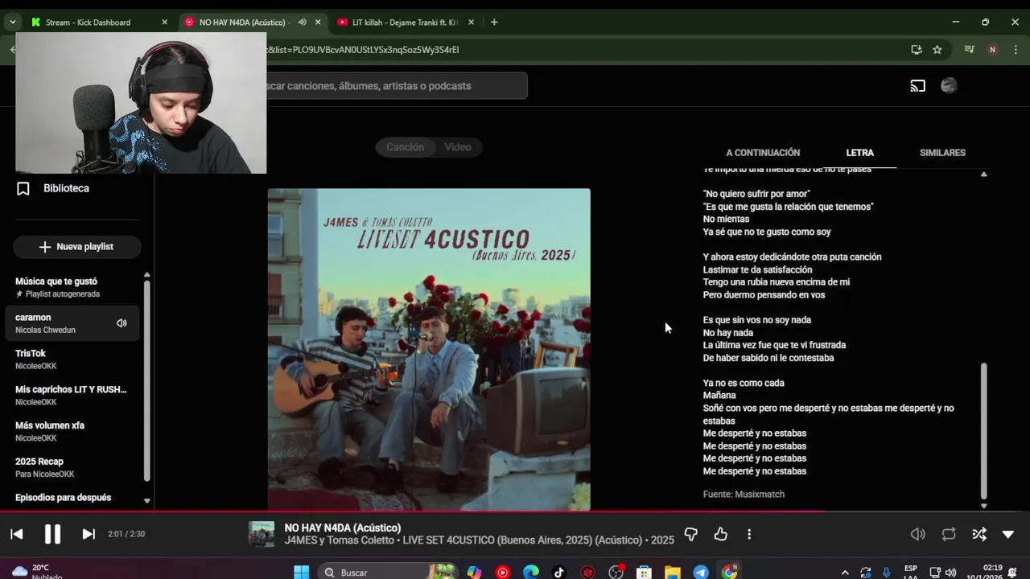Open Chrome profile N avatar
Viewport: 1030px width, 579px height.
(992, 50)
